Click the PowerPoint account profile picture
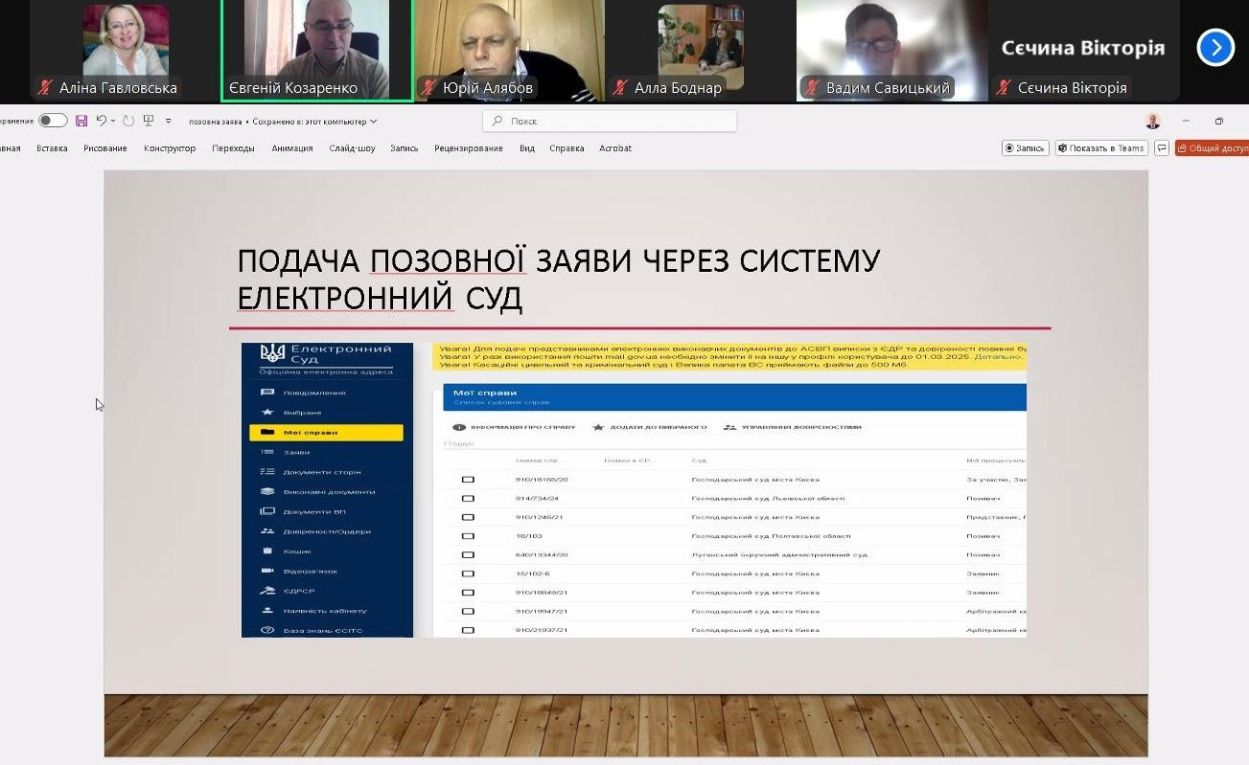The height and width of the screenshot is (765, 1249). (x=1153, y=121)
